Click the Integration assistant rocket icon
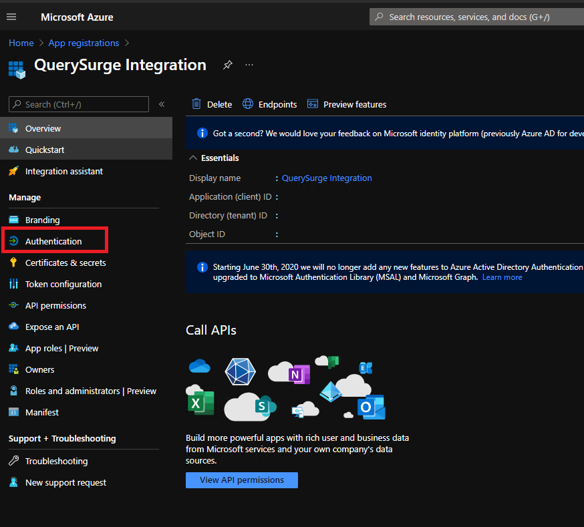 tap(13, 171)
